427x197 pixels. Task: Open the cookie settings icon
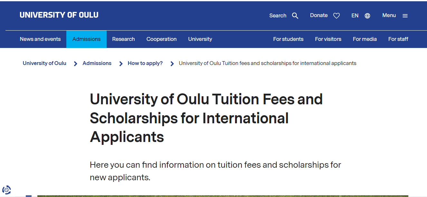tap(6, 190)
